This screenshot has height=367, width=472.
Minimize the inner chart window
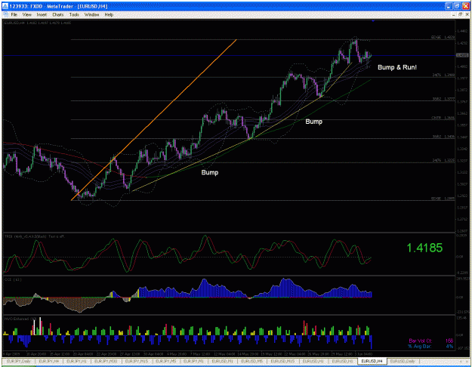[454, 14]
